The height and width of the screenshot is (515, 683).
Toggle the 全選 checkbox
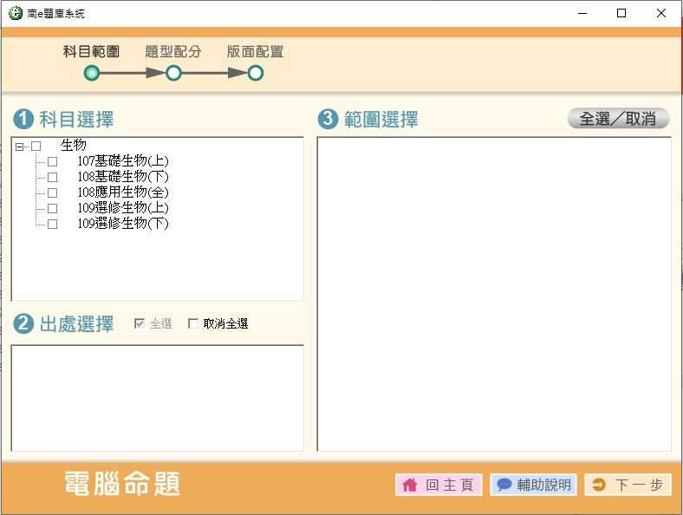point(140,323)
